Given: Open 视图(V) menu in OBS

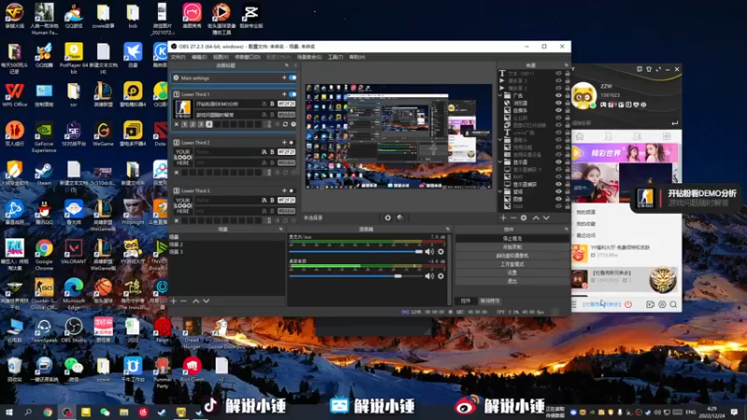Looking at the screenshot, I should pyautogui.click(x=220, y=57).
